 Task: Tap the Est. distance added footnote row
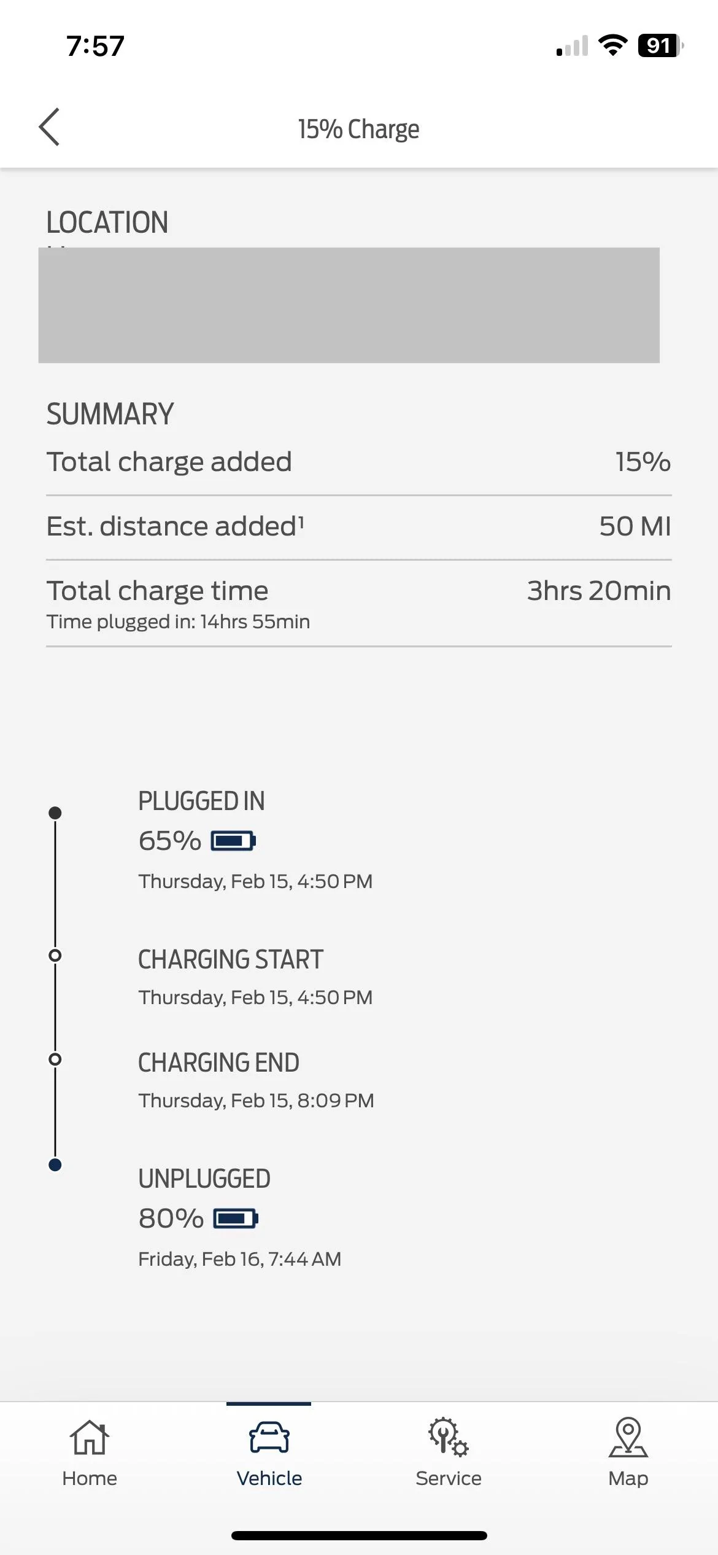click(x=358, y=526)
